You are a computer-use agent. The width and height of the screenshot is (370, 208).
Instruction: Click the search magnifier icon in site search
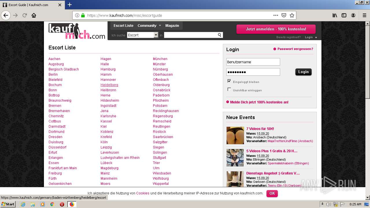pos(220,35)
